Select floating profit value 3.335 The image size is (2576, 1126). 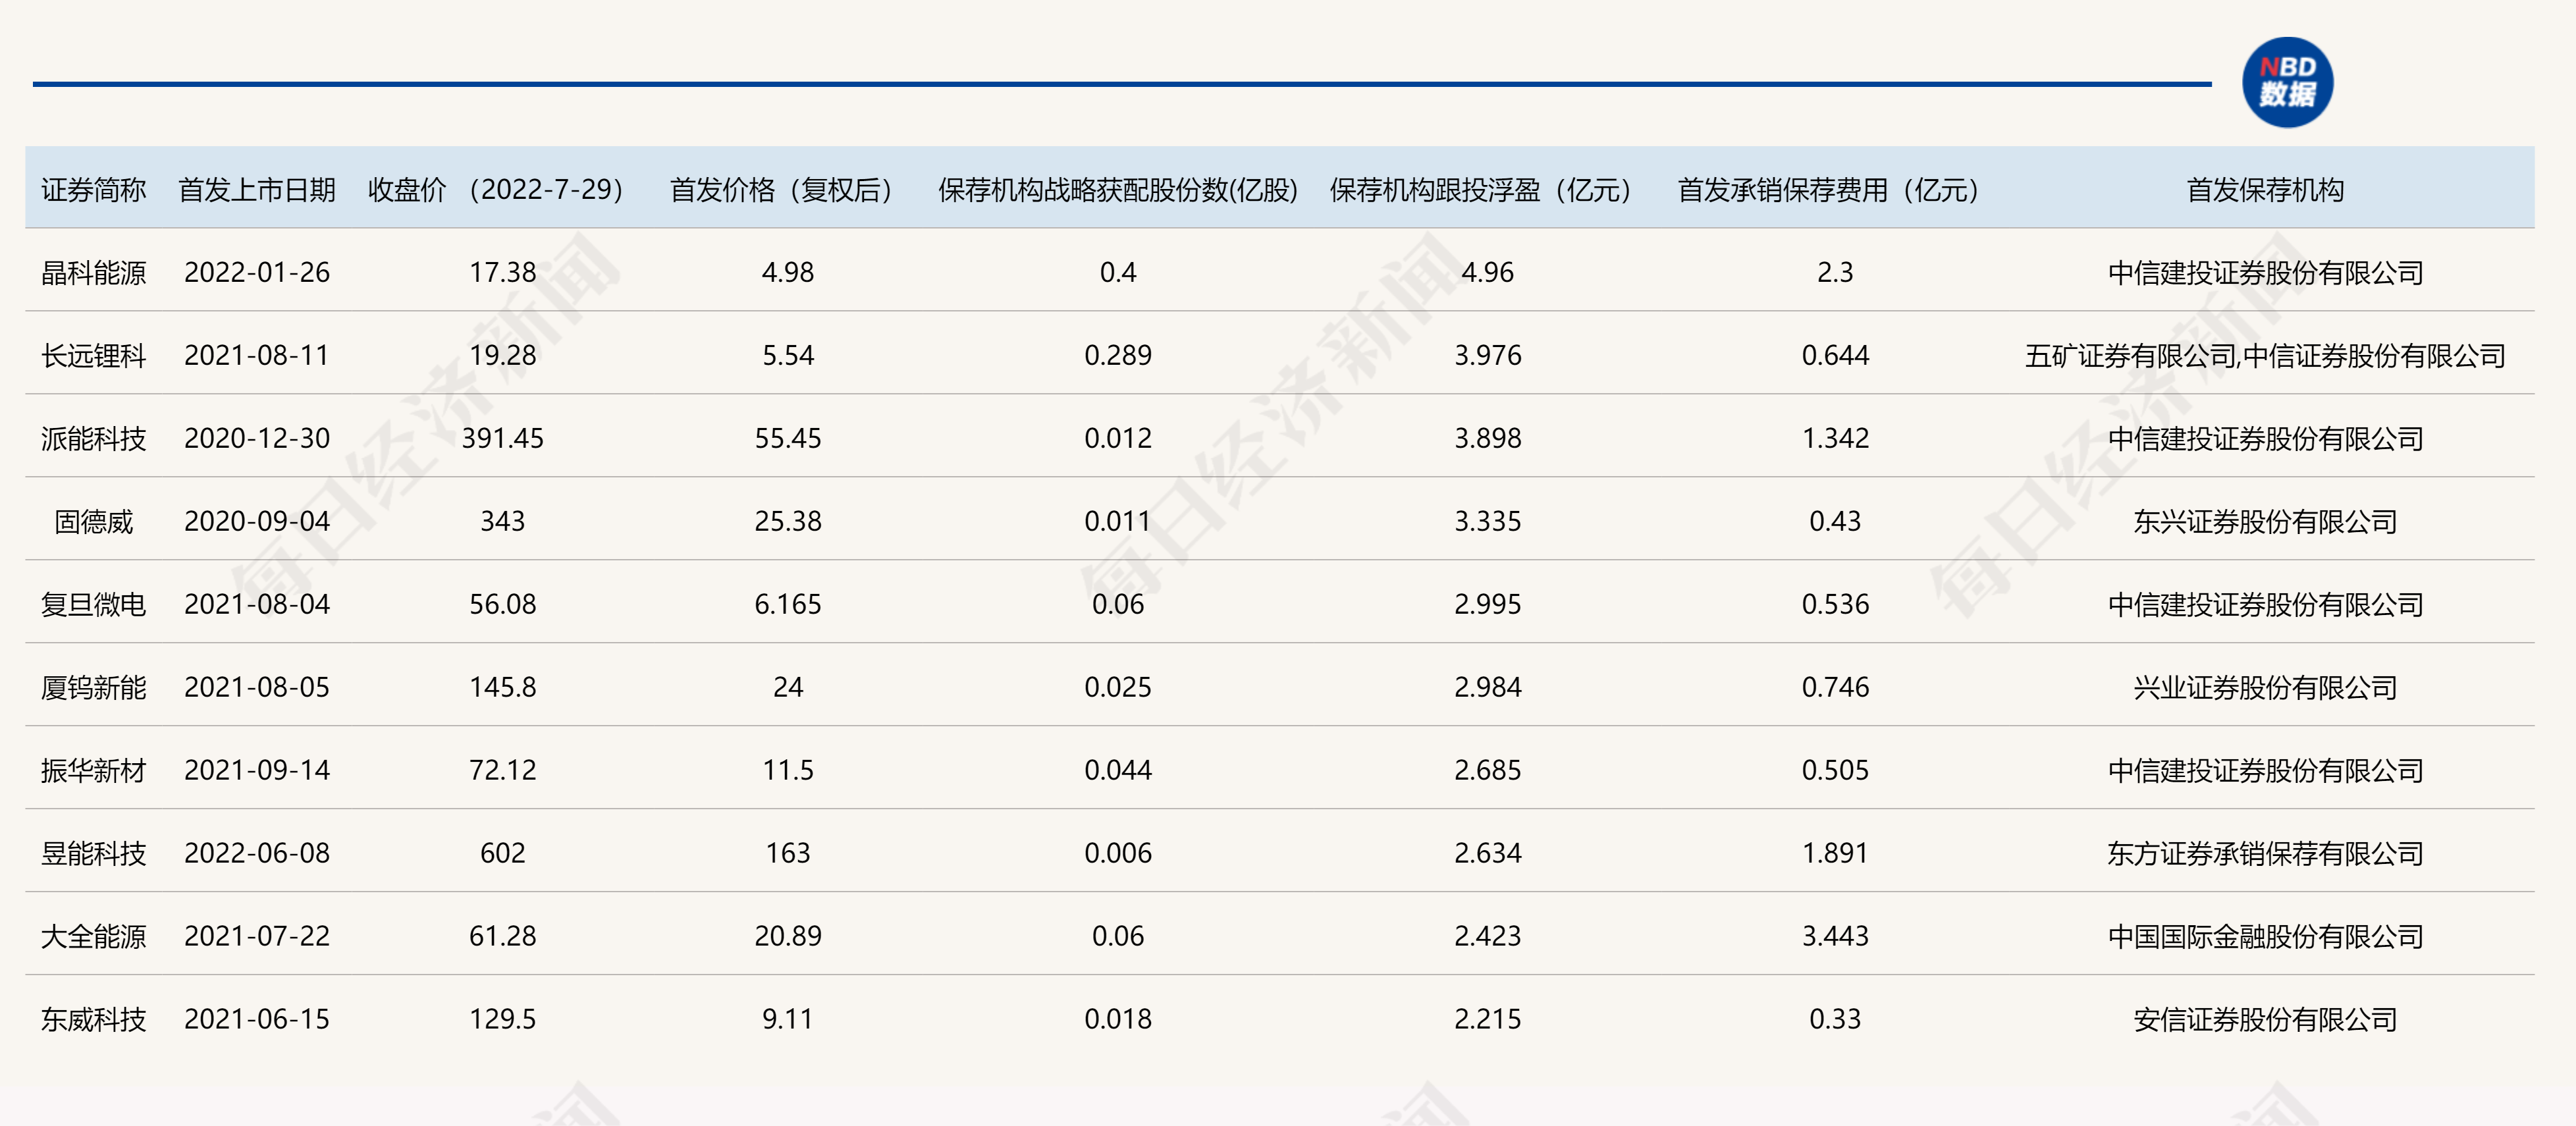(x=1488, y=522)
